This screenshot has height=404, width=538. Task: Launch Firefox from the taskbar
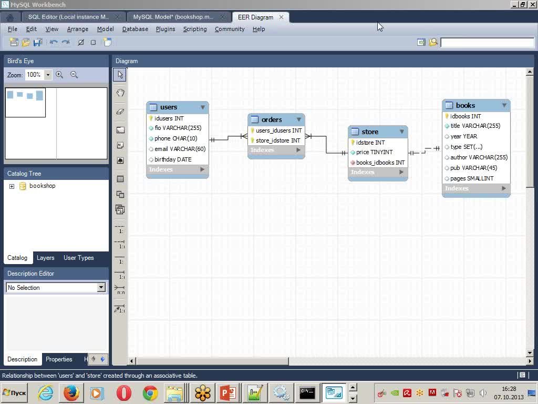(71, 392)
